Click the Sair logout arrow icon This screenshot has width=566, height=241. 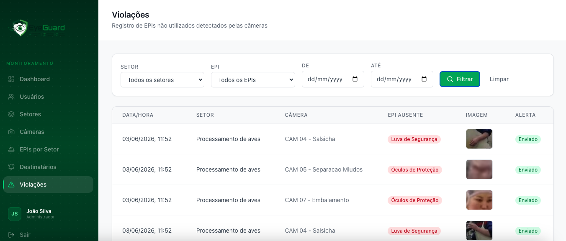click(11, 235)
